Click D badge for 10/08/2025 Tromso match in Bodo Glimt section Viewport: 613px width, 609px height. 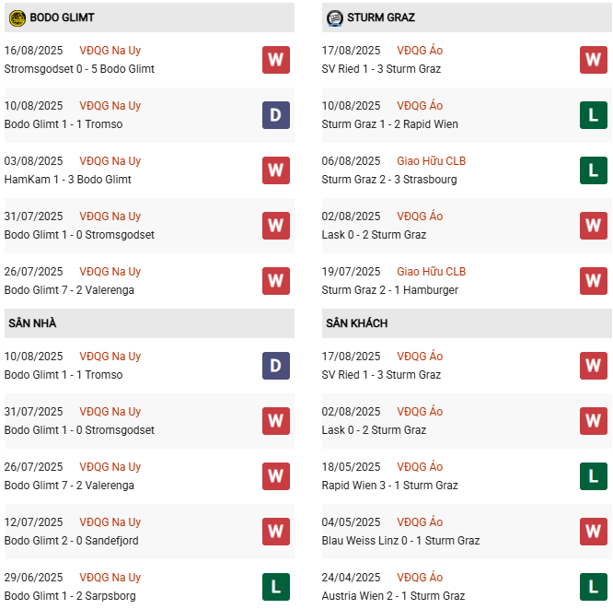(276, 115)
